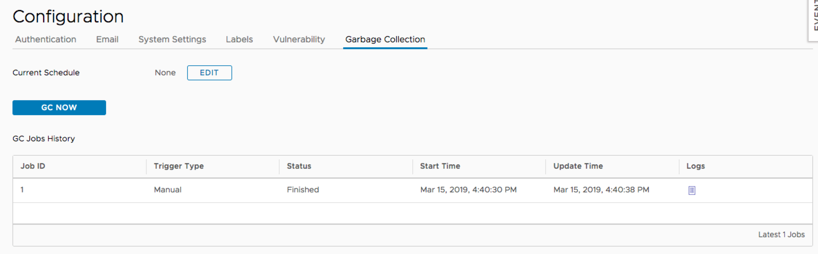818x254 pixels.
Task: Select the Labels tab
Action: 239,39
